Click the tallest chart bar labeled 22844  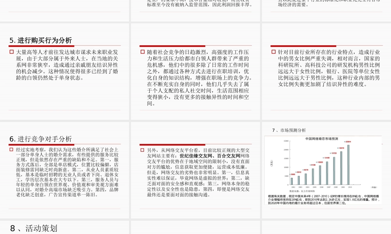coord(348,165)
